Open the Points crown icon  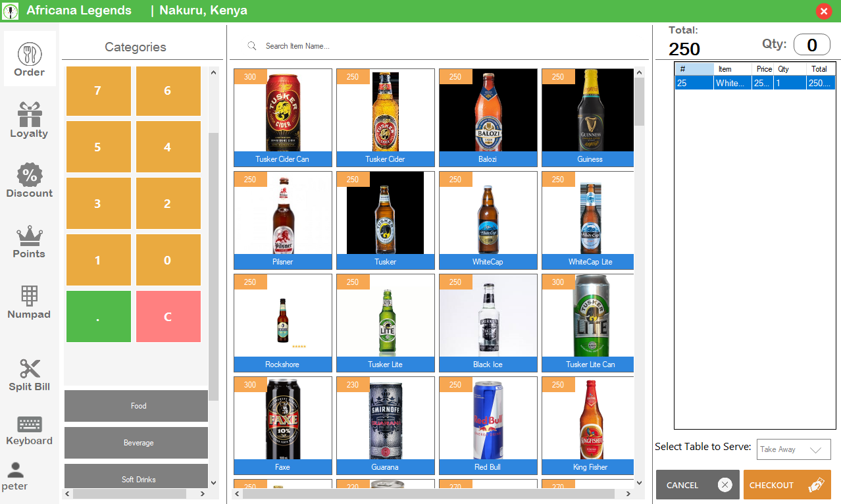[29, 241]
